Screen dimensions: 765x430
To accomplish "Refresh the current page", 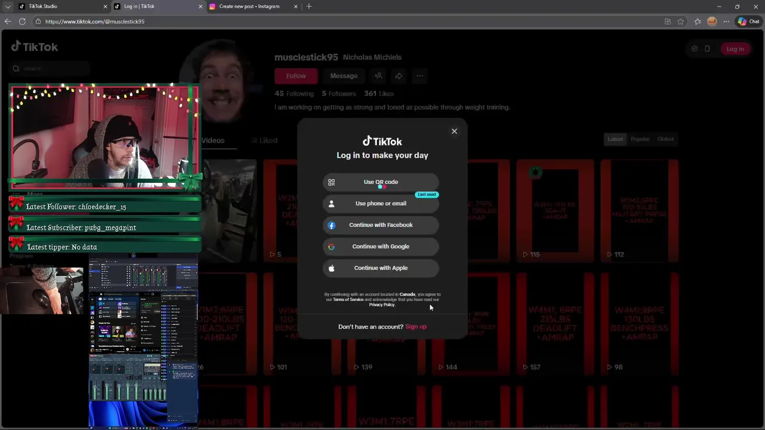I will [x=22, y=21].
